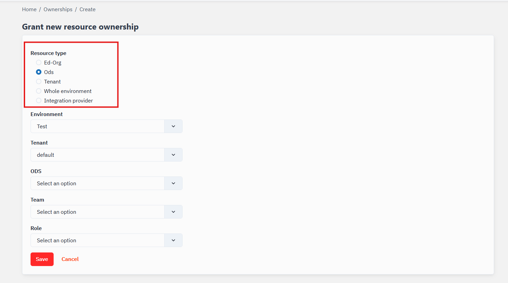This screenshot has width=508, height=283.
Task: Click the Cancel link
Action: pos(70,259)
